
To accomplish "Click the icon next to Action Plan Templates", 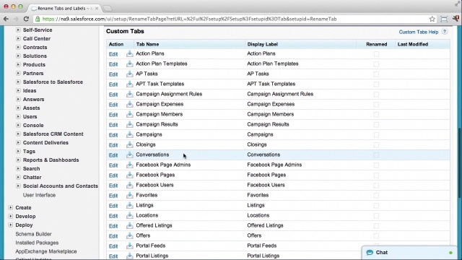I will click(x=130, y=64).
